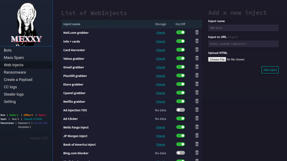
Task: Toggle the Netflix grabber switch
Action: click(x=180, y=101)
